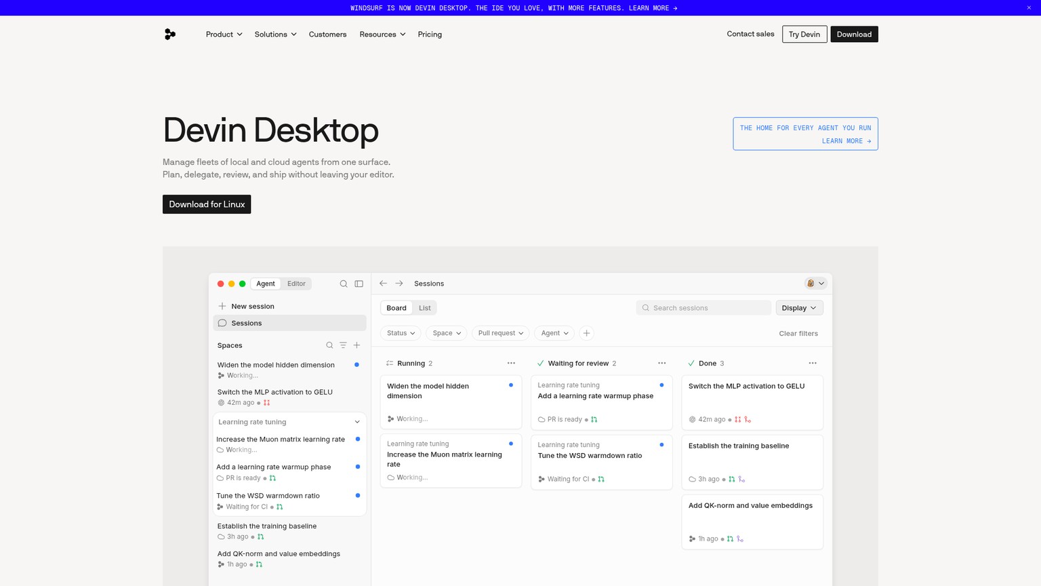Screen dimensions: 1041x586
Task: Click the red close dot of the app window
Action: point(220,284)
